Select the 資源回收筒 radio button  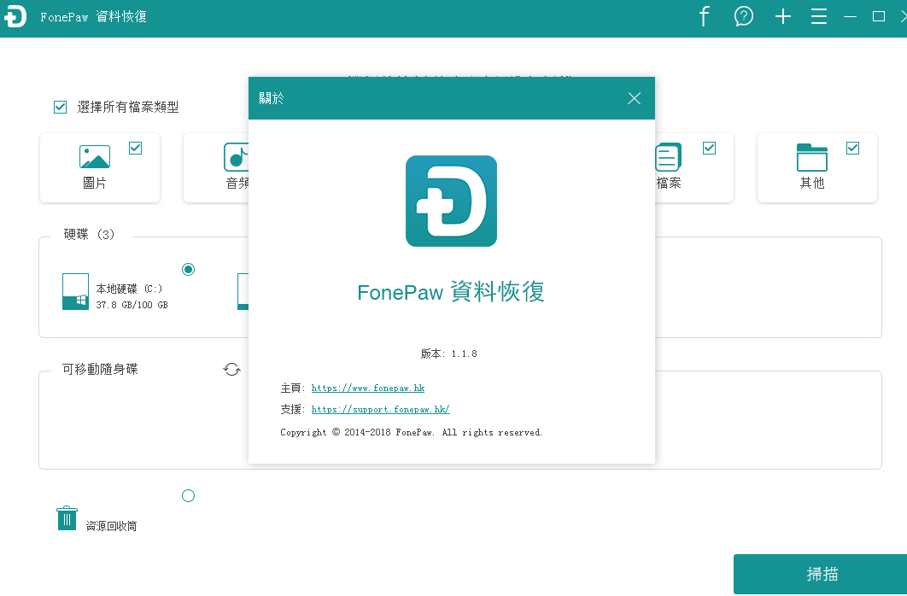point(188,495)
